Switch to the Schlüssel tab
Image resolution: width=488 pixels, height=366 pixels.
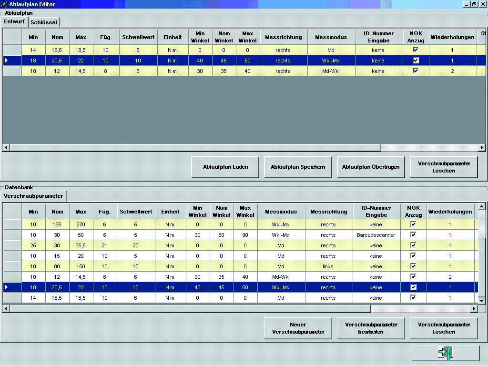pyautogui.click(x=44, y=22)
